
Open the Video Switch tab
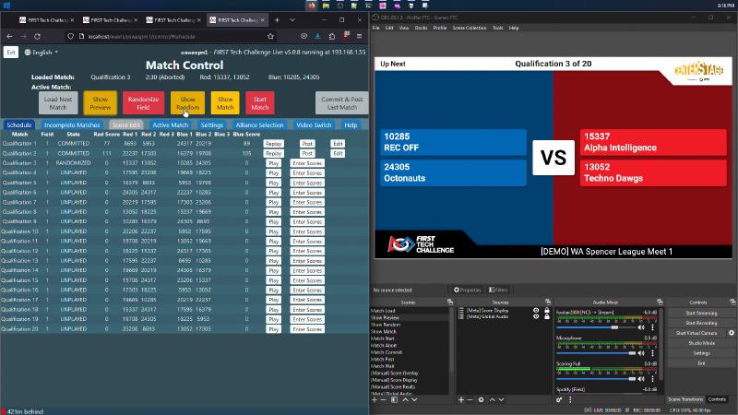pyautogui.click(x=314, y=125)
